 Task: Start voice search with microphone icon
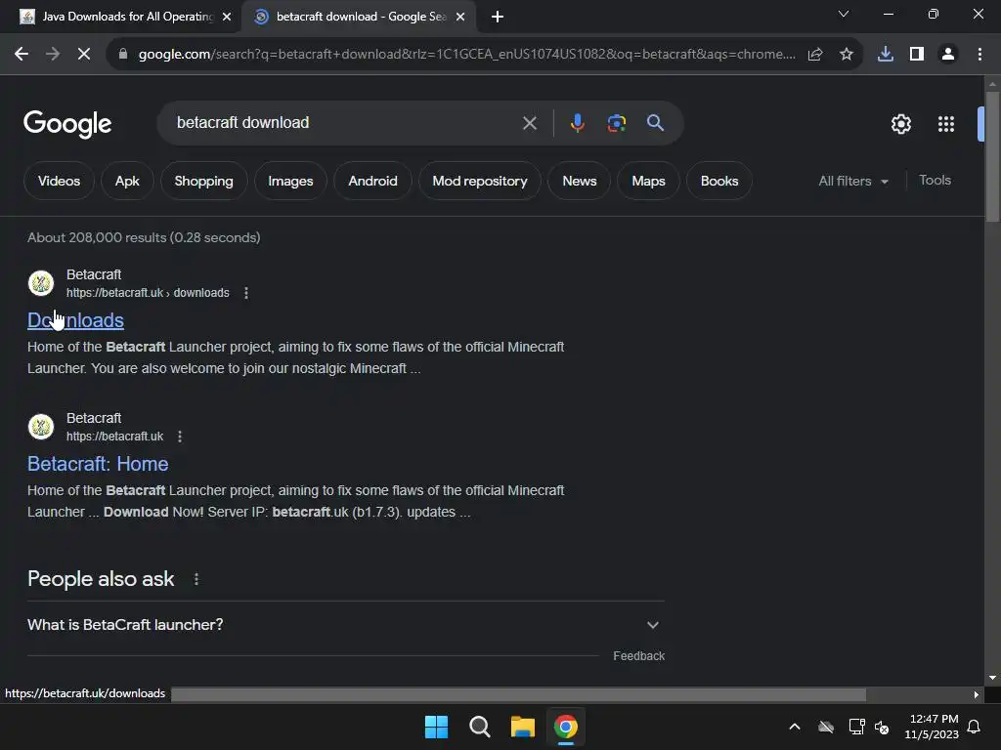click(x=577, y=123)
